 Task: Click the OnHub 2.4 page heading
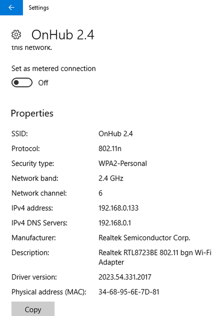pyautogui.click(x=63, y=35)
